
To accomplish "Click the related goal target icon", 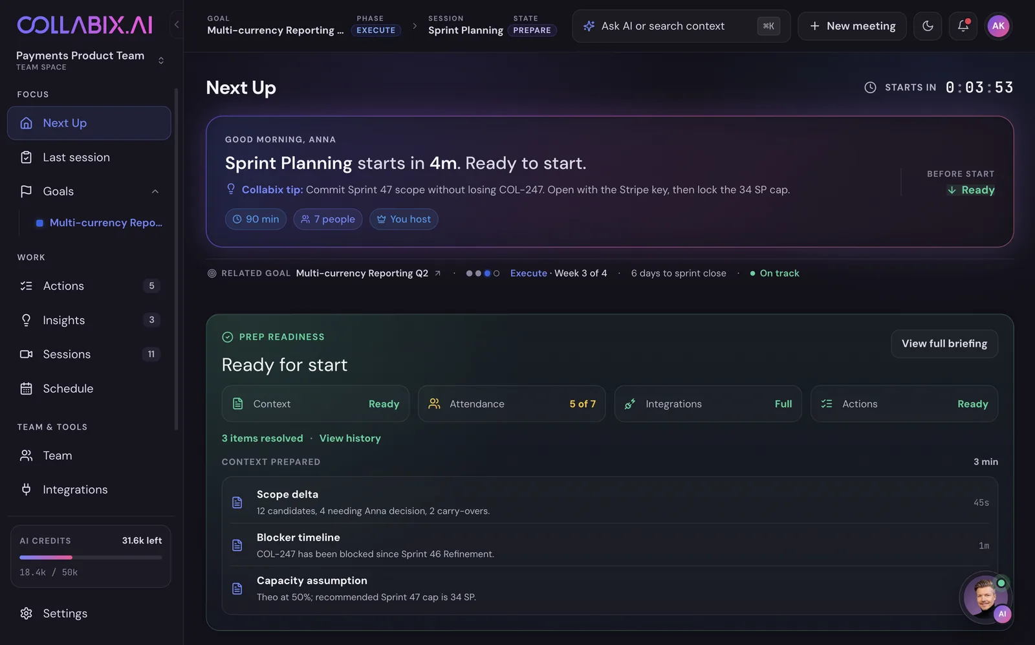I will click(212, 274).
